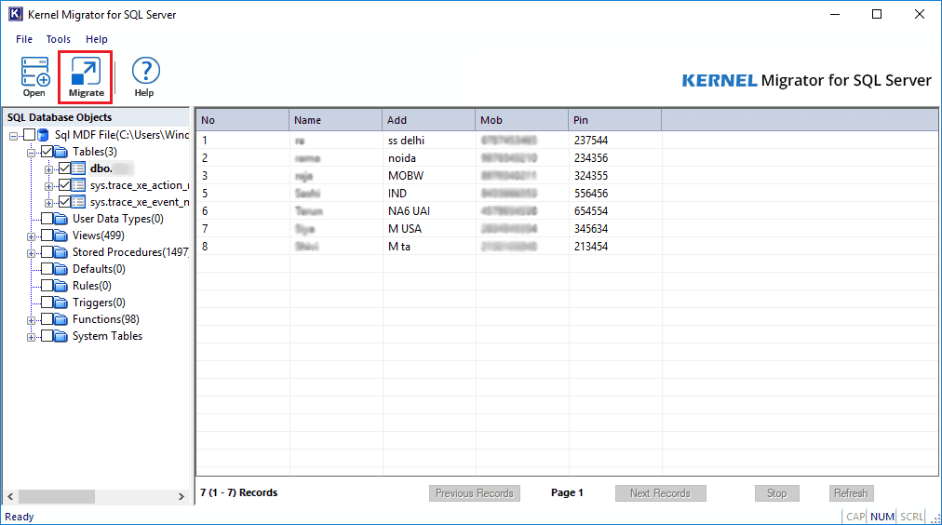942x525 pixels.
Task: Click the tree panel scroll right arrow
Action: 181,497
